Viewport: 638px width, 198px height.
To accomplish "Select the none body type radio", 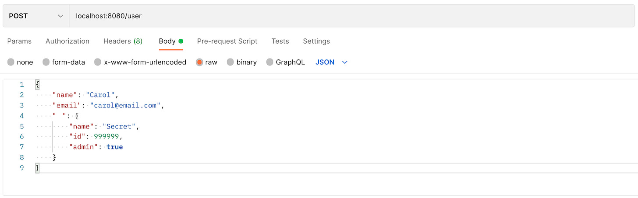I will click(x=11, y=62).
